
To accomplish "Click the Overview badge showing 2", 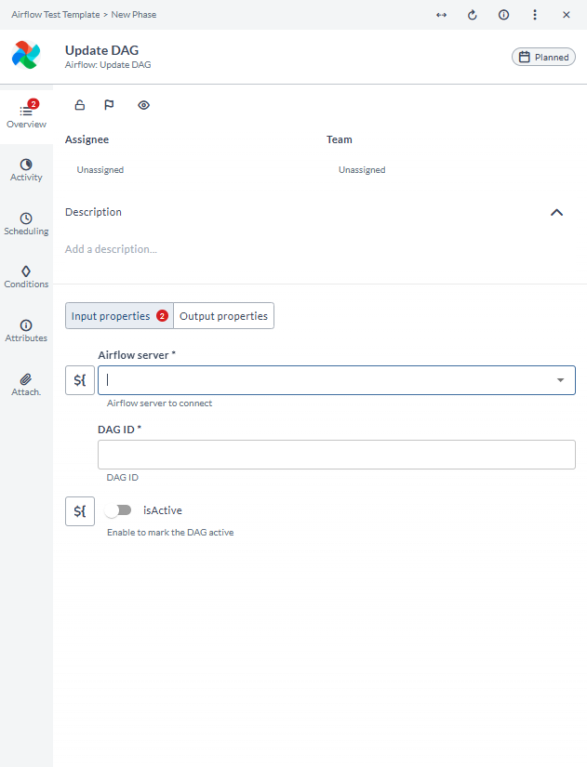I will (x=33, y=104).
